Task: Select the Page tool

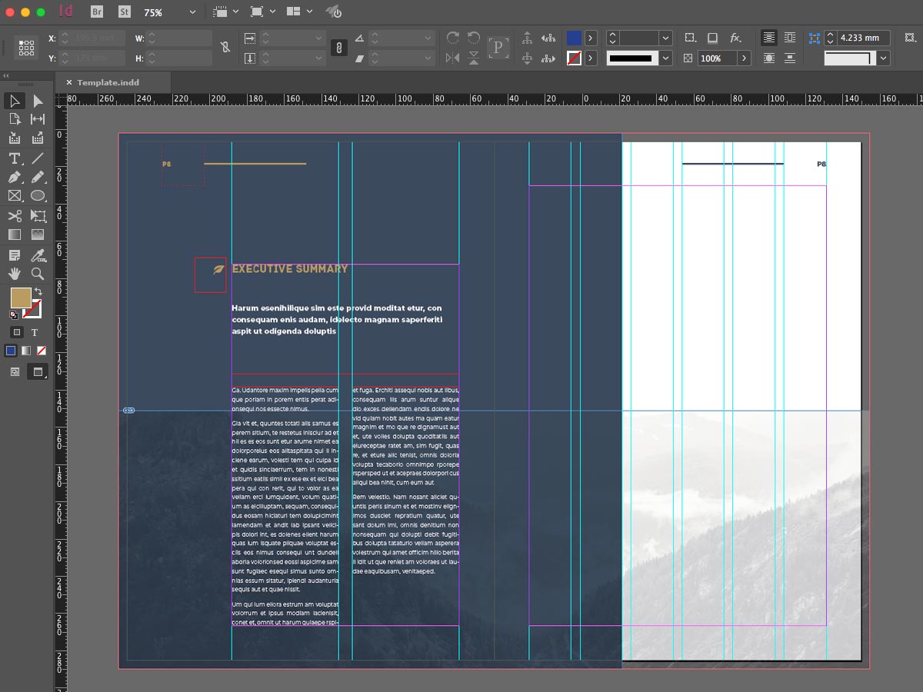Action: [x=15, y=119]
